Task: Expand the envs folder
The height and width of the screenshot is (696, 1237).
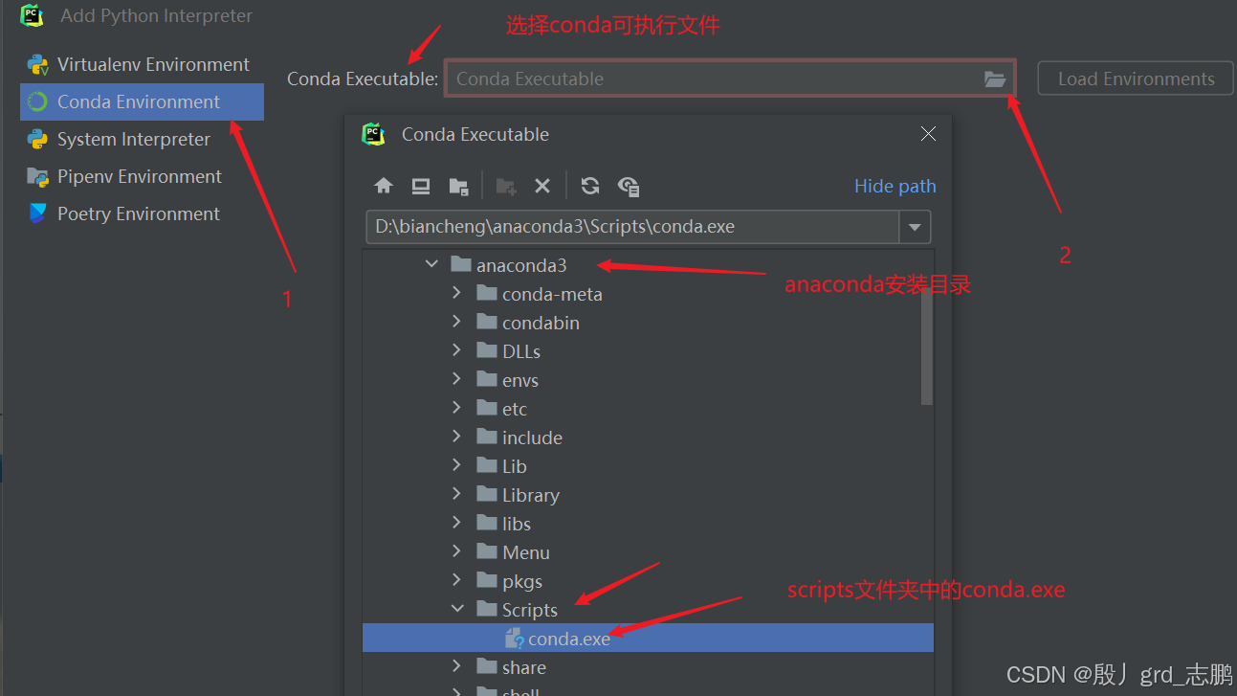Action: point(457,380)
